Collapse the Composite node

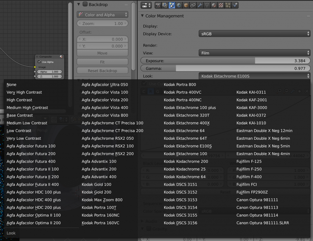click(x=37, y=57)
